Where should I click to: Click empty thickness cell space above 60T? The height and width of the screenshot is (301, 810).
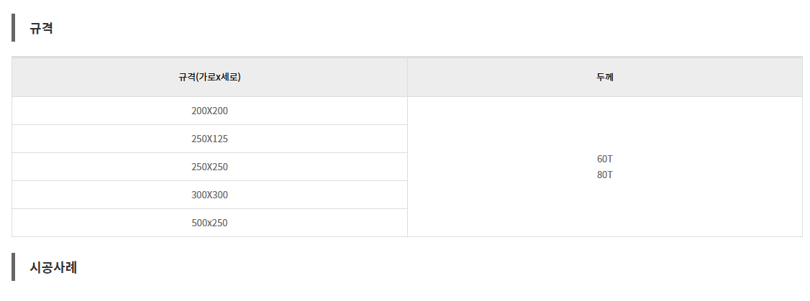click(604, 122)
